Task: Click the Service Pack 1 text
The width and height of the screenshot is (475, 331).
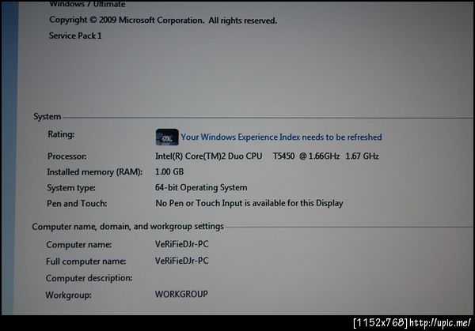Action: (x=75, y=36)
